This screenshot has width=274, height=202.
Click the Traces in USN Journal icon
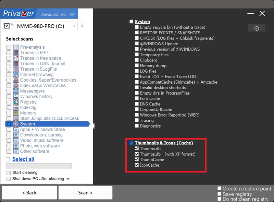click(x=16, y=63)
